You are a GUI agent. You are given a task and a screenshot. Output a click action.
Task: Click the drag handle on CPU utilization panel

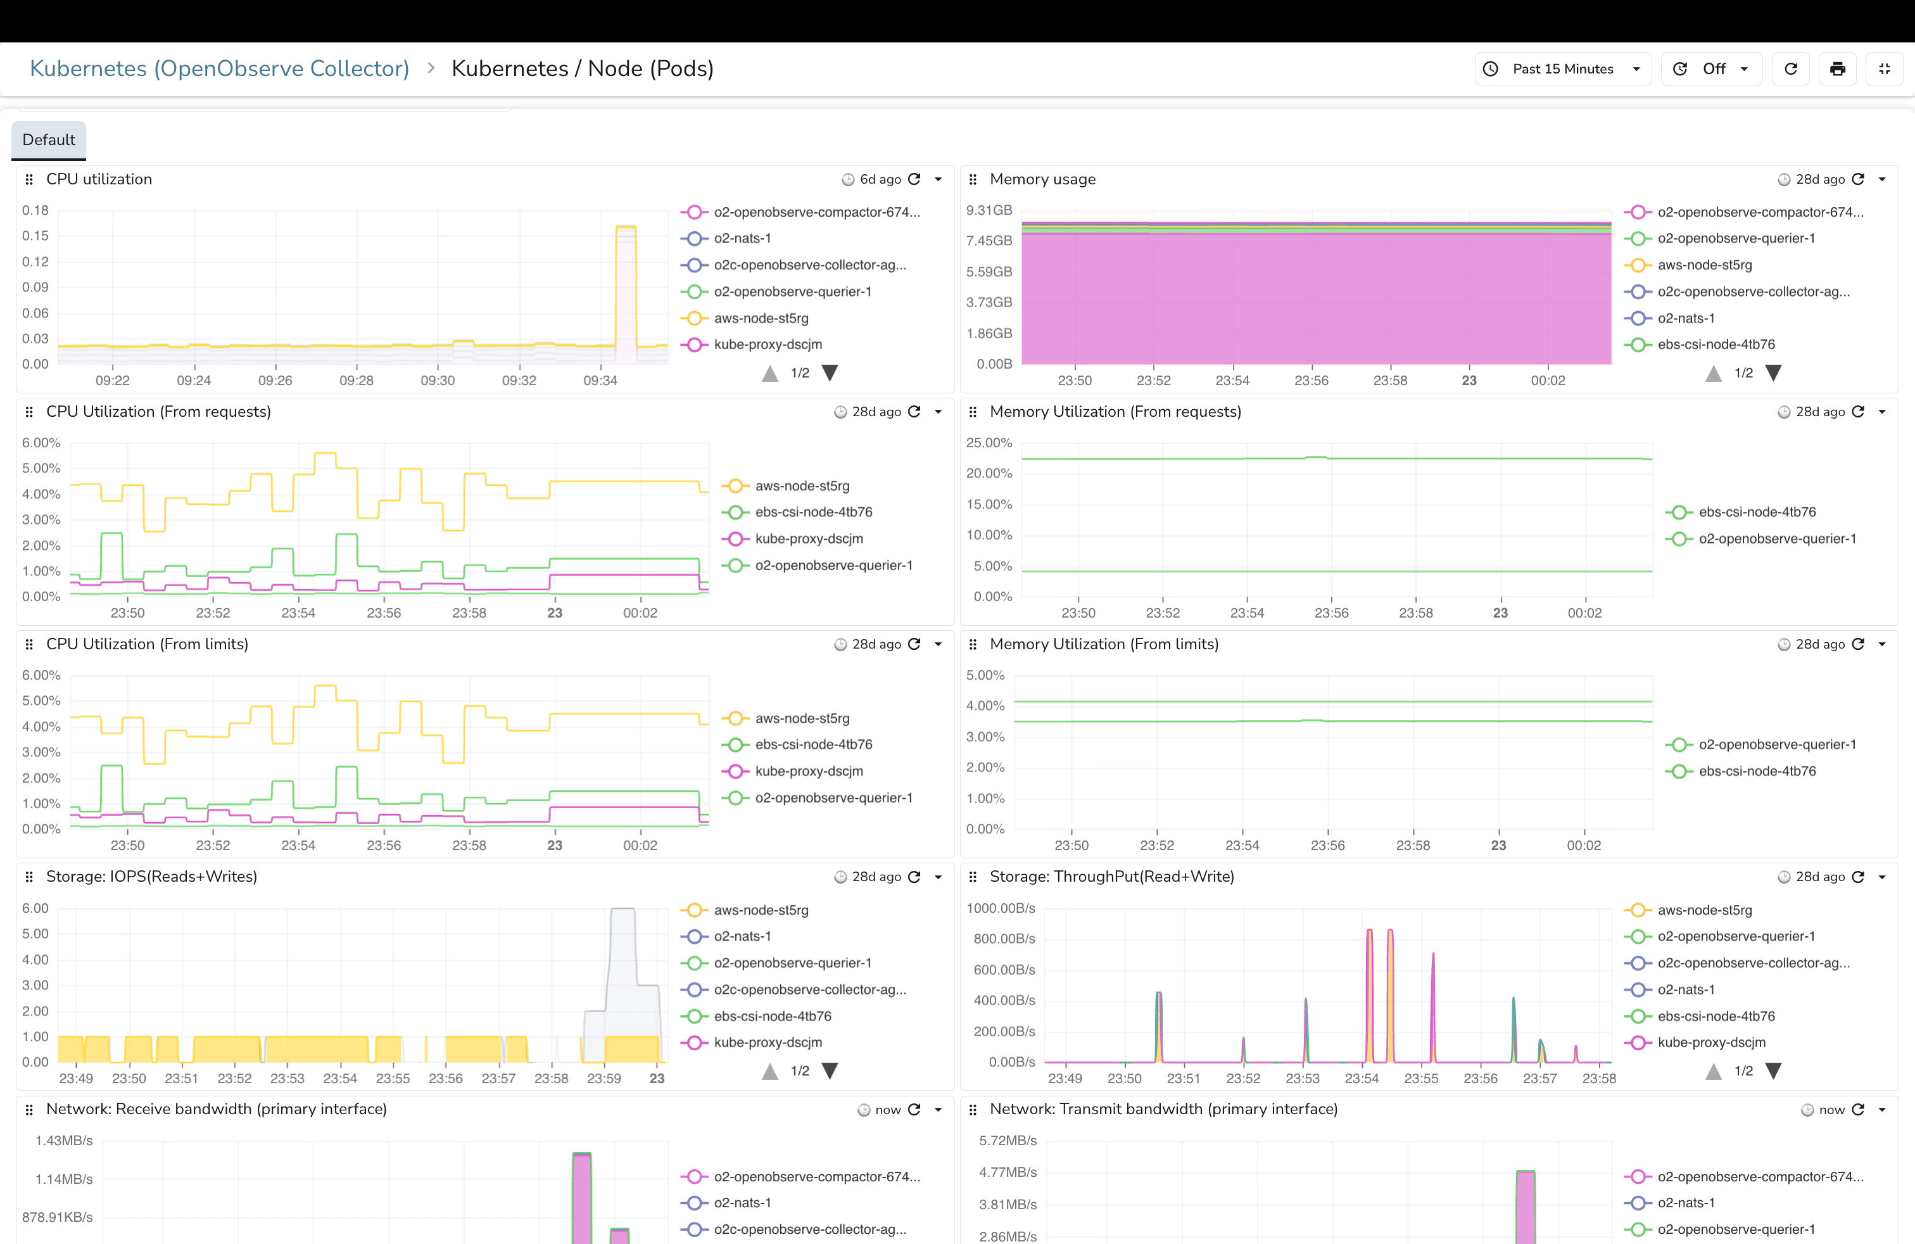pos(29,179)
